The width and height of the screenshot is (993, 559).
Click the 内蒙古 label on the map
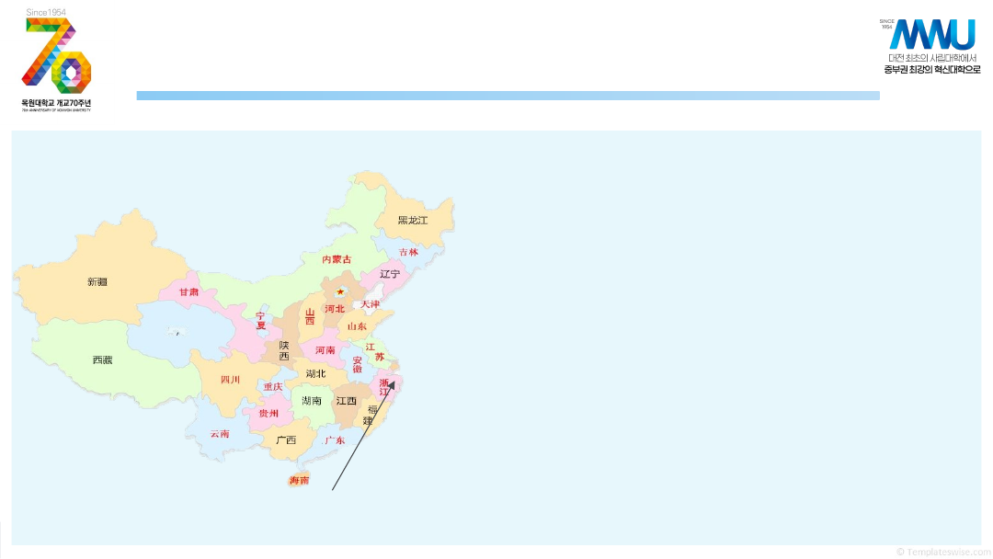pos(337,259)
